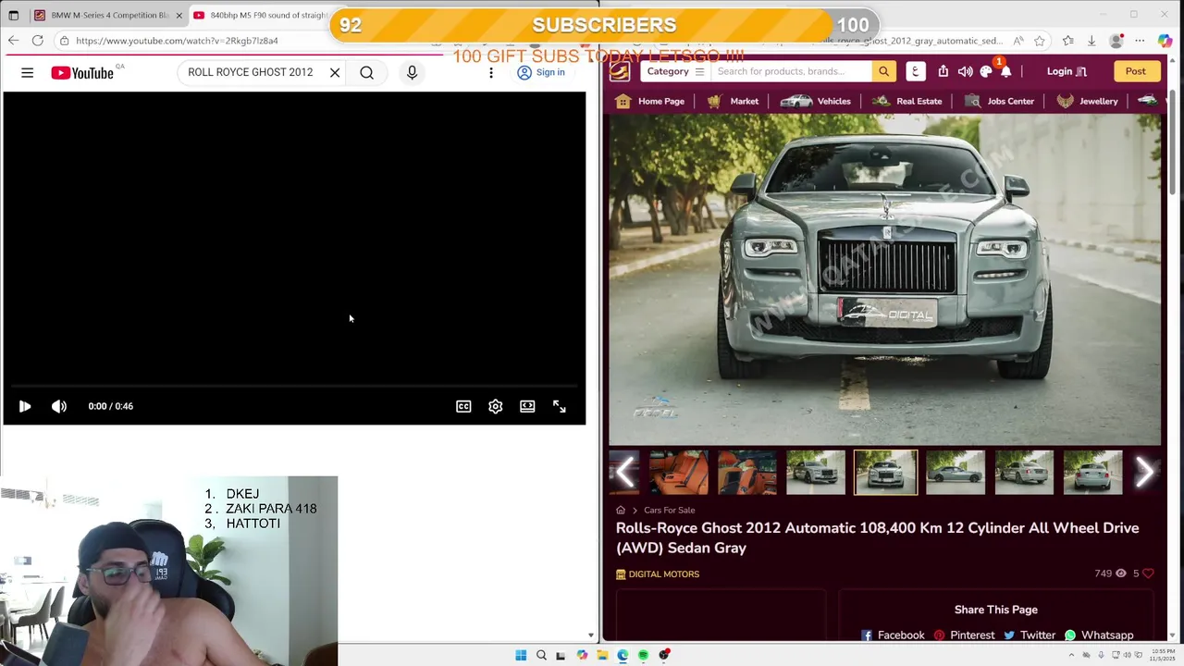Open the color theme palette icon
Viewport: 1184px width, 666px height.
pyautogui.click(x=986, y=71)
